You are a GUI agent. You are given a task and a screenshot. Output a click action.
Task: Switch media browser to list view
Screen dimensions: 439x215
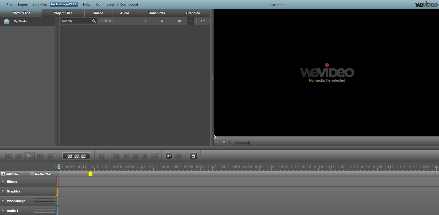coord(203,21)
